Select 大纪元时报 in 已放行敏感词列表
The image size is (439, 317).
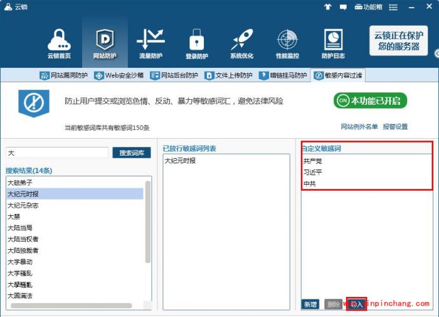point(226,161)
